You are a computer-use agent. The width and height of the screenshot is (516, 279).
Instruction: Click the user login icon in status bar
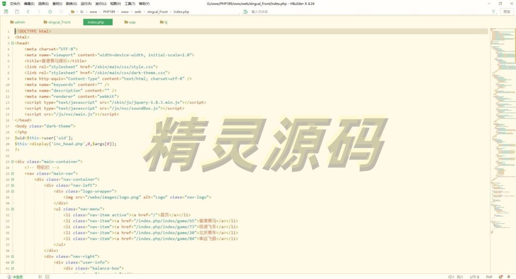(x=9, y=276)
